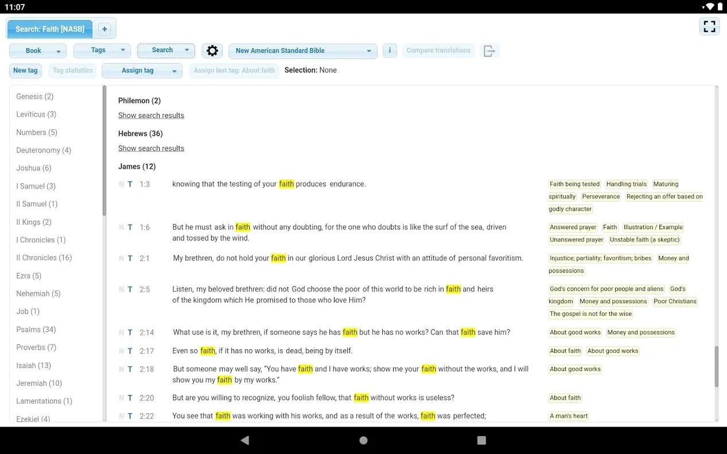Open the Search dropdown menu
Viewport: 727px width, 454px height.
(x=166, y=50)
